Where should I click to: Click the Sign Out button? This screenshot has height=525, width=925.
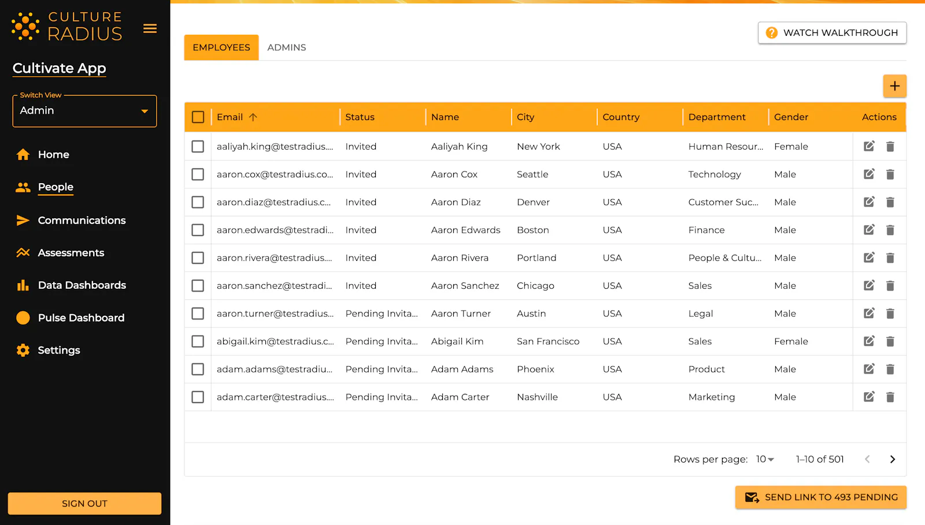(x=84, y=504)
